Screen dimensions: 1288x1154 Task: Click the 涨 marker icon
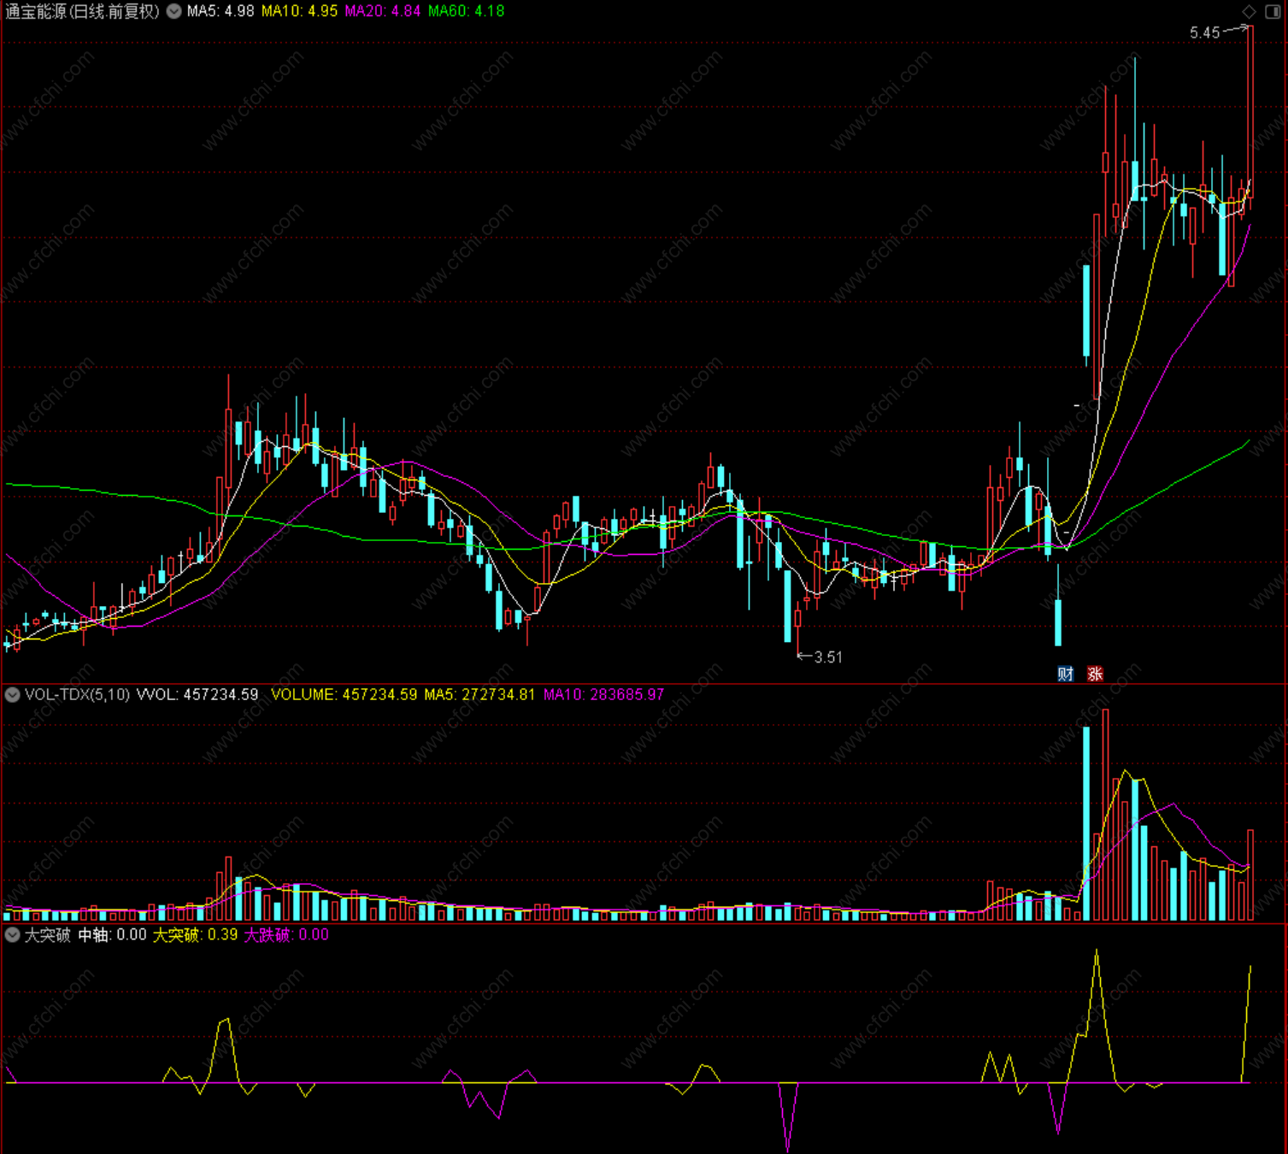coord(1095,674)
